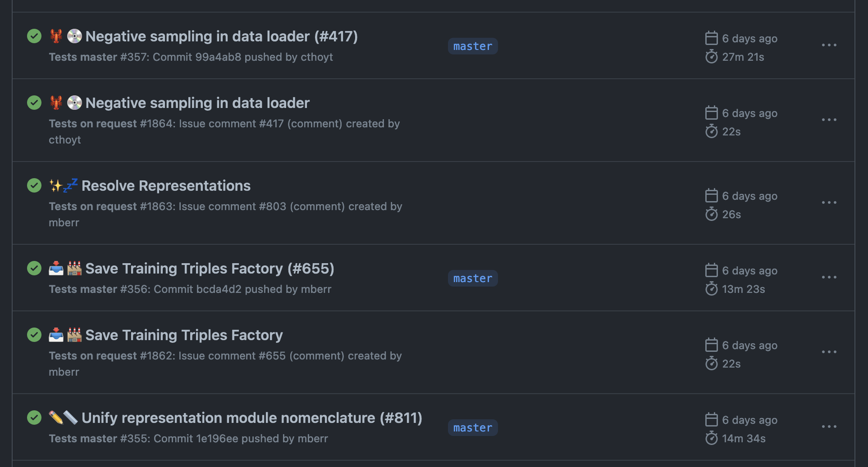
Task: Click the master badge next to Unify representation nomenclature
Action: tap(472, 427)
